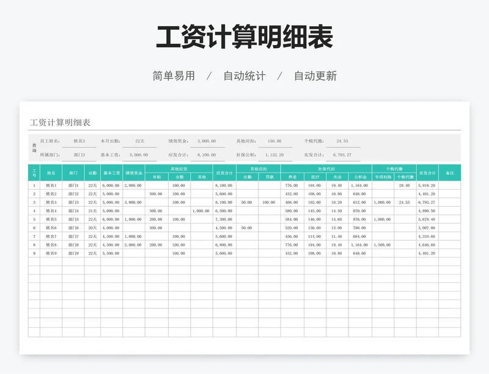Select the 870.00 公积金 cell
The image size is (489, 374).
[x=359, y=211]
